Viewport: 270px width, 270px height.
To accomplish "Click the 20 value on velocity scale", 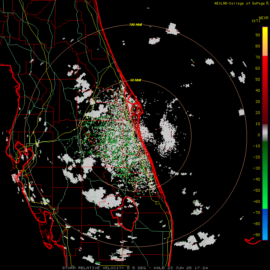I will pos(258,112).
